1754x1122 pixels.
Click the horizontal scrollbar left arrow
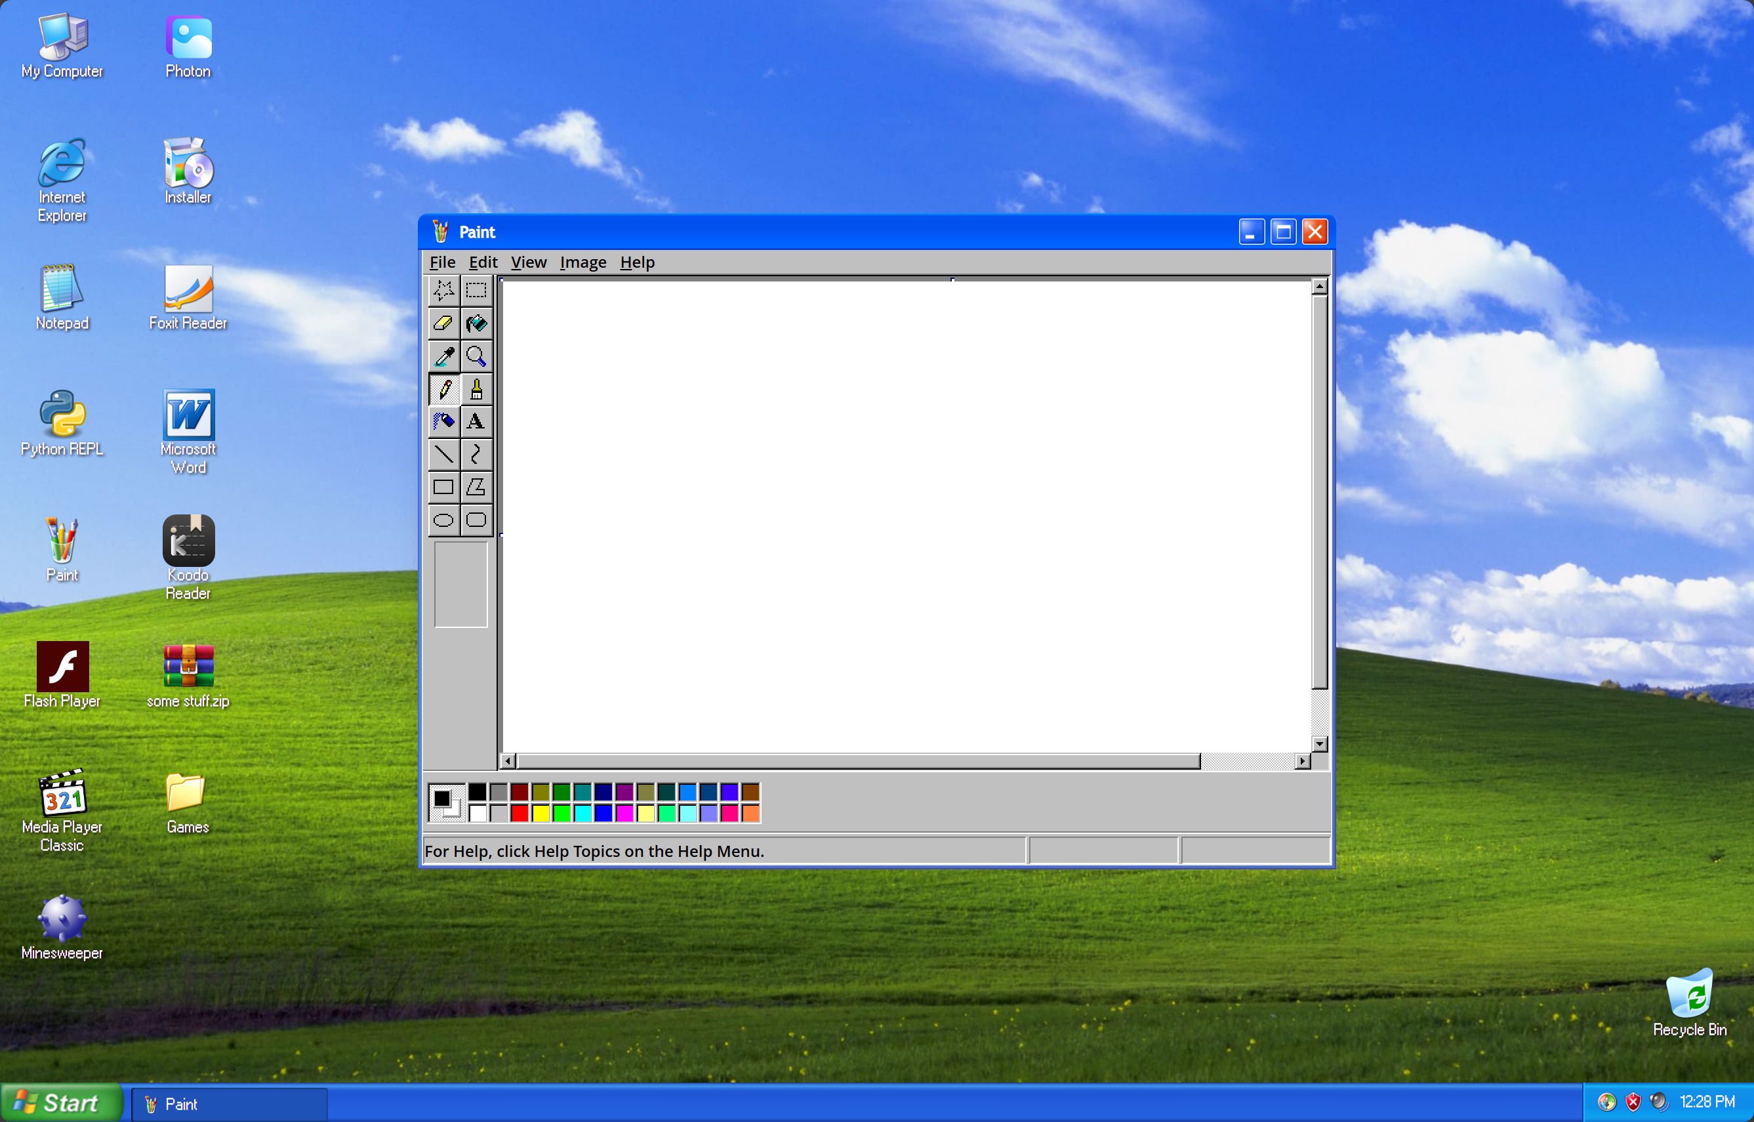click(x=509, y=761)
